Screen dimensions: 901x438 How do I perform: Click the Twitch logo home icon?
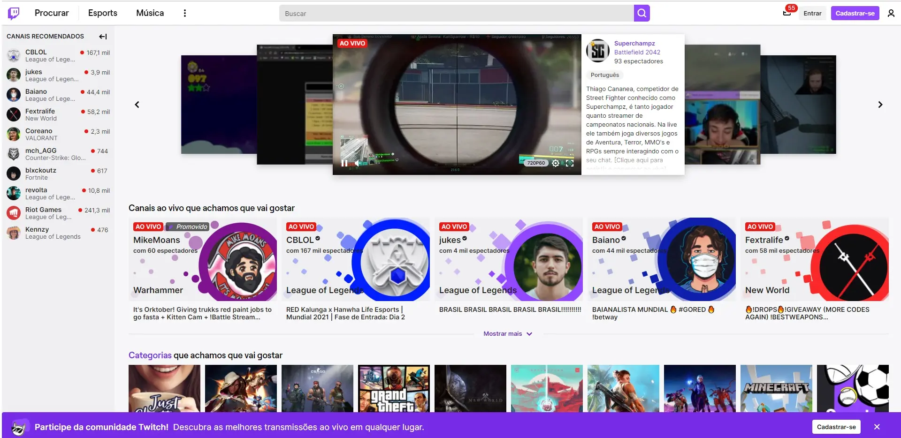[x=14, y=13]
